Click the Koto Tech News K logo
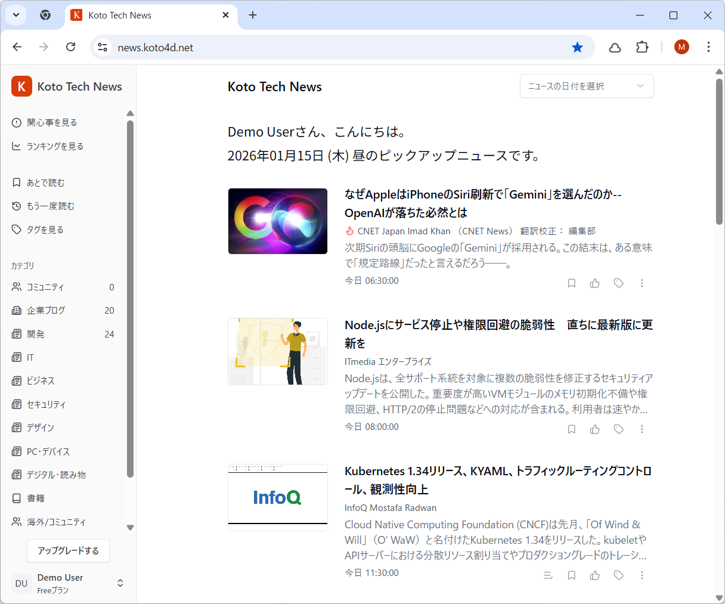 (x=21, y=86)
